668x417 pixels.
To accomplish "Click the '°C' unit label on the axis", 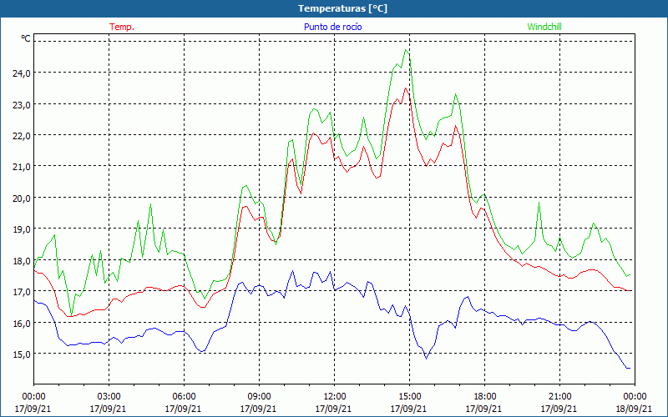I will (x=26, y=38).
